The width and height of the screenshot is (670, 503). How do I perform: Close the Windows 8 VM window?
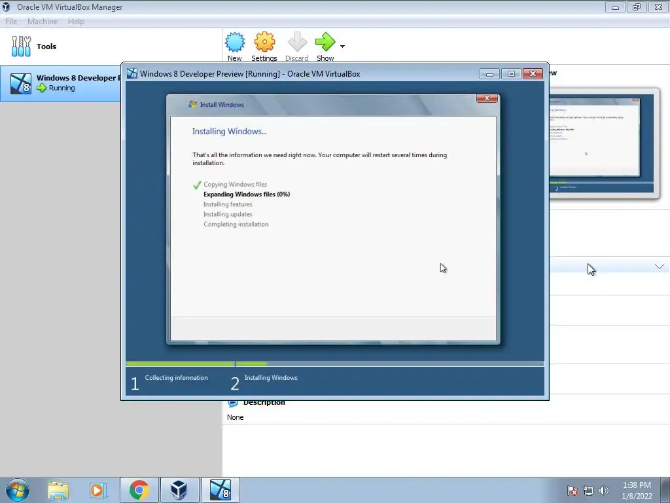[533, 74]
